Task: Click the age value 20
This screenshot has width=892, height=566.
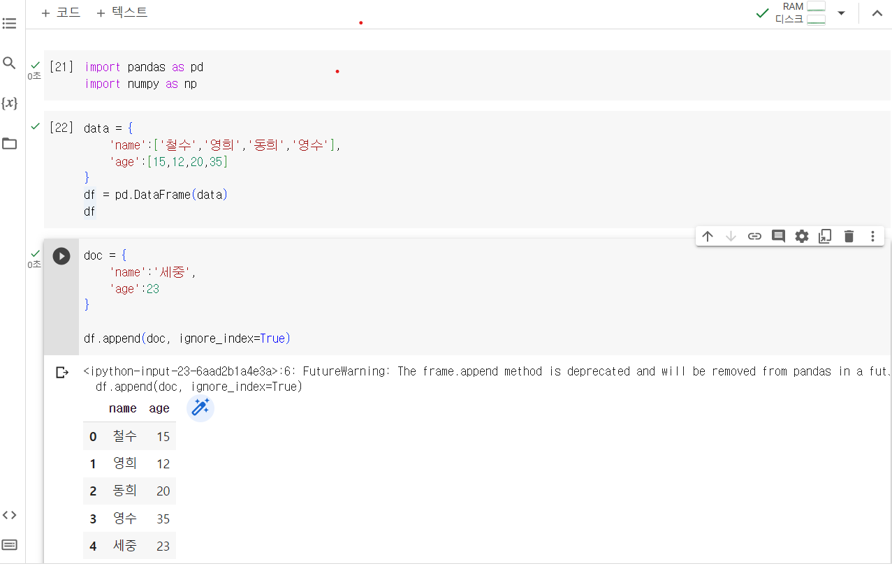Action: tap(163, 491)
